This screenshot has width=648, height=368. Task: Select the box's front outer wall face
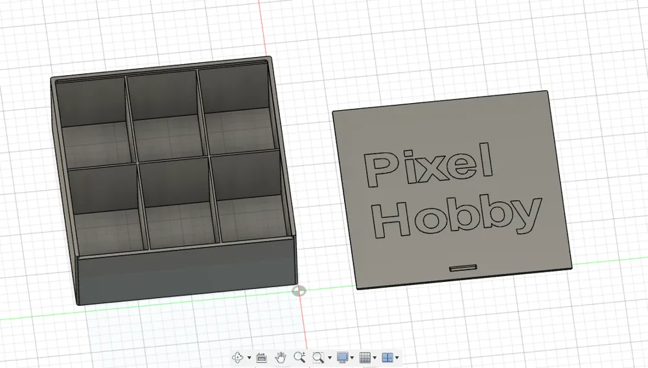pyautogui.click(x=187, y=272)
